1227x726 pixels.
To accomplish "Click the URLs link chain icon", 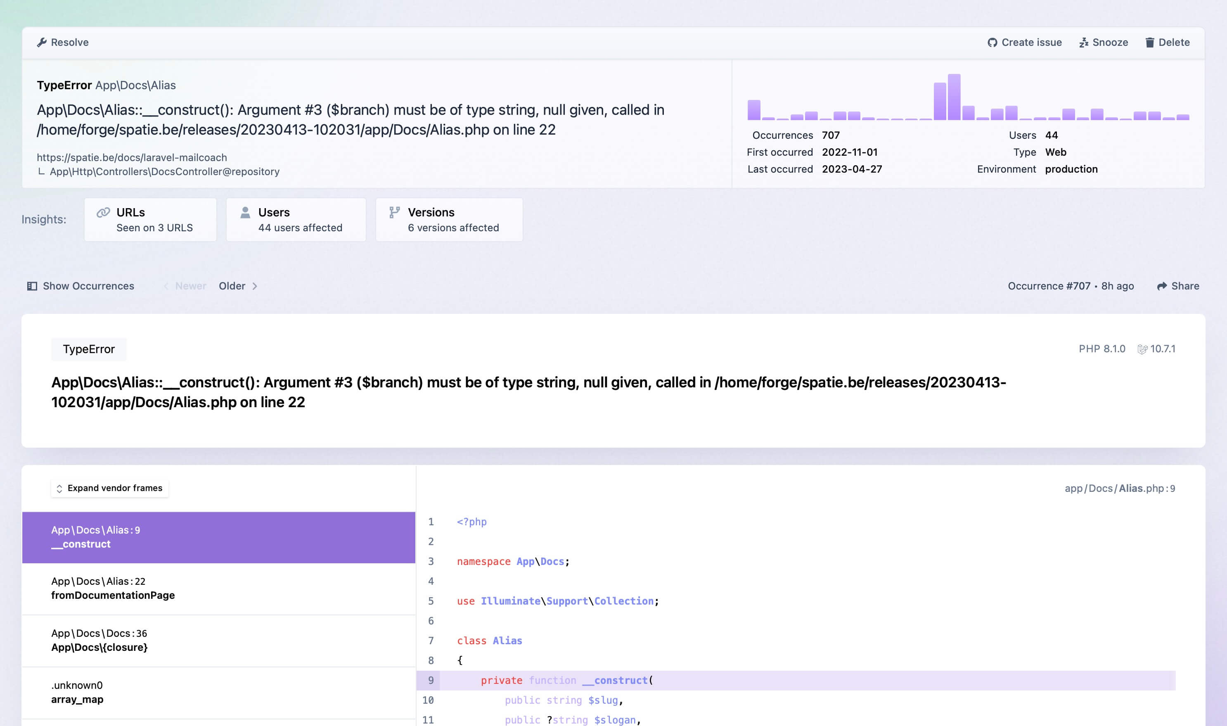I will tap(103, 212).
